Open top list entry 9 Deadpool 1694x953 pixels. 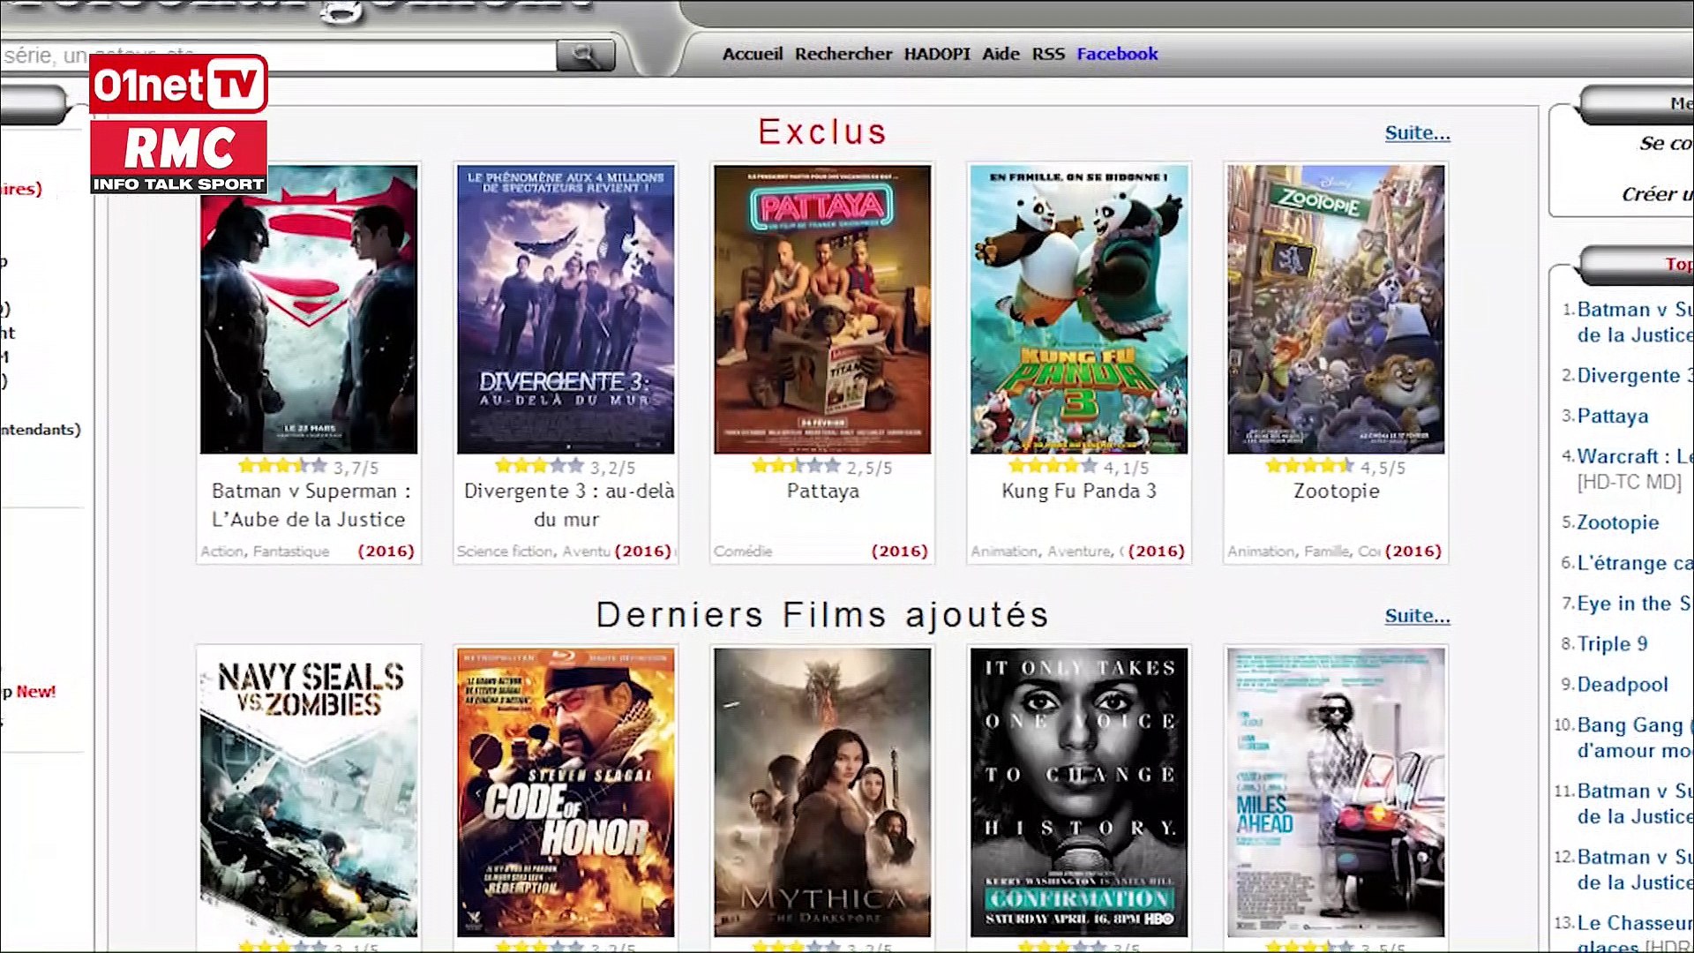(x=1623, y=686)
